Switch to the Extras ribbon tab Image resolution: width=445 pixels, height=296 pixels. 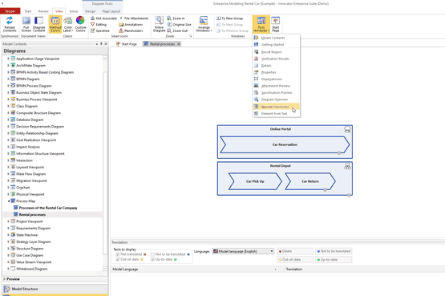click(x=74, y=11)
